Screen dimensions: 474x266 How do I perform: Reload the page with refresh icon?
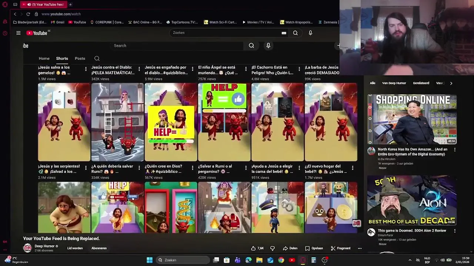(x=28, y=14)
